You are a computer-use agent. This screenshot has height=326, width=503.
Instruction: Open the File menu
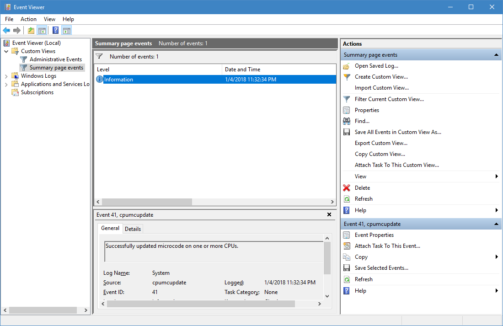point(9,19)
